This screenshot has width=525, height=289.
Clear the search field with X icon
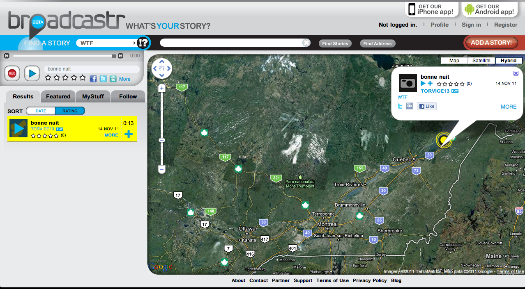(x=306, y=43)
